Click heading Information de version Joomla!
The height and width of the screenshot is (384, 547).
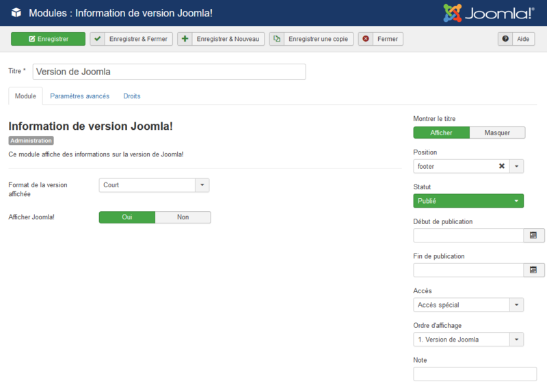[91, 126]
